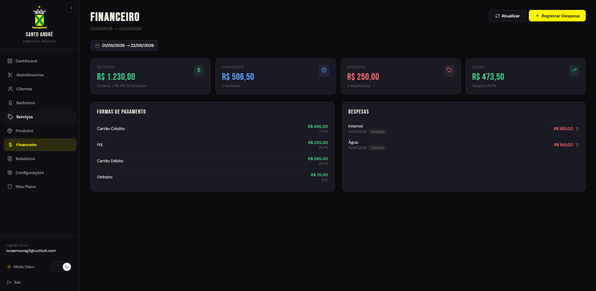Collapse the sidebar with the chevron button

pyautogui.click(x=71, y=8)
